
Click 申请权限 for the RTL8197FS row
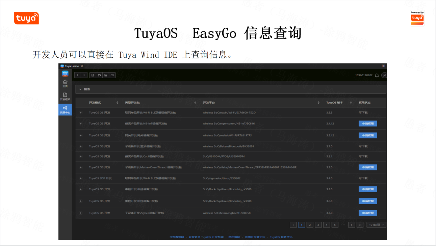click(368, 135)
